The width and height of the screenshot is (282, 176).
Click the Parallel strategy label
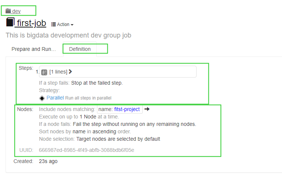pyautogui.click(x=55, y=98)
